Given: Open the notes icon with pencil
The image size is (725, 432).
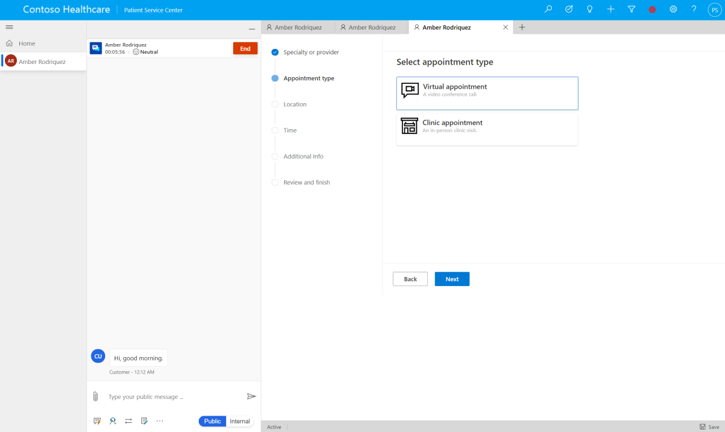Looking at the screenshot, I should pyautogui.click(x=144, y=421).
